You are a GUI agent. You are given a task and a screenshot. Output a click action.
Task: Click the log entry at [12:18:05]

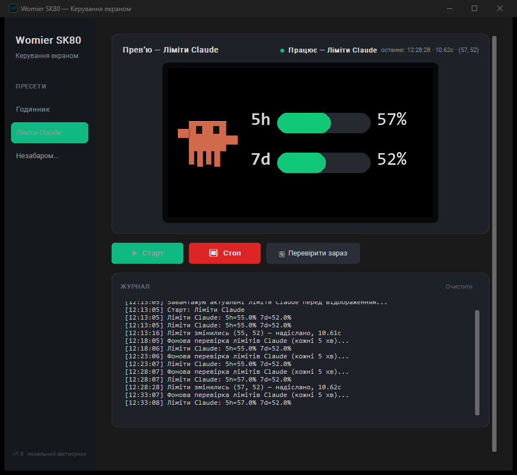pyautogui.click(x=237, y=341)
